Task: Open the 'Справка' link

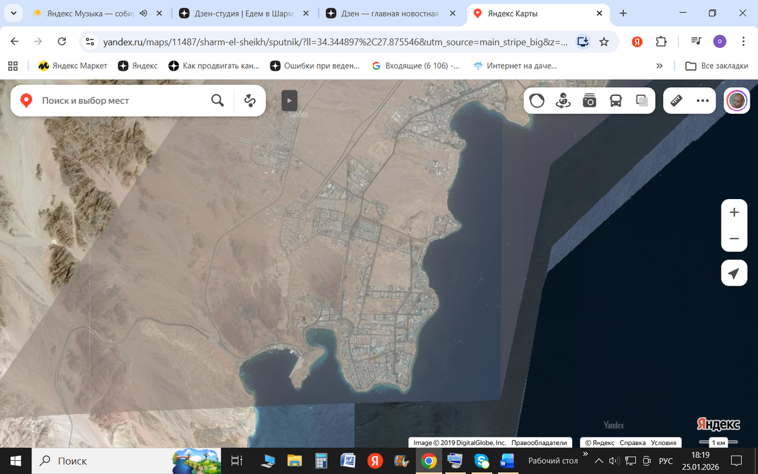Action: coord(632,443)
